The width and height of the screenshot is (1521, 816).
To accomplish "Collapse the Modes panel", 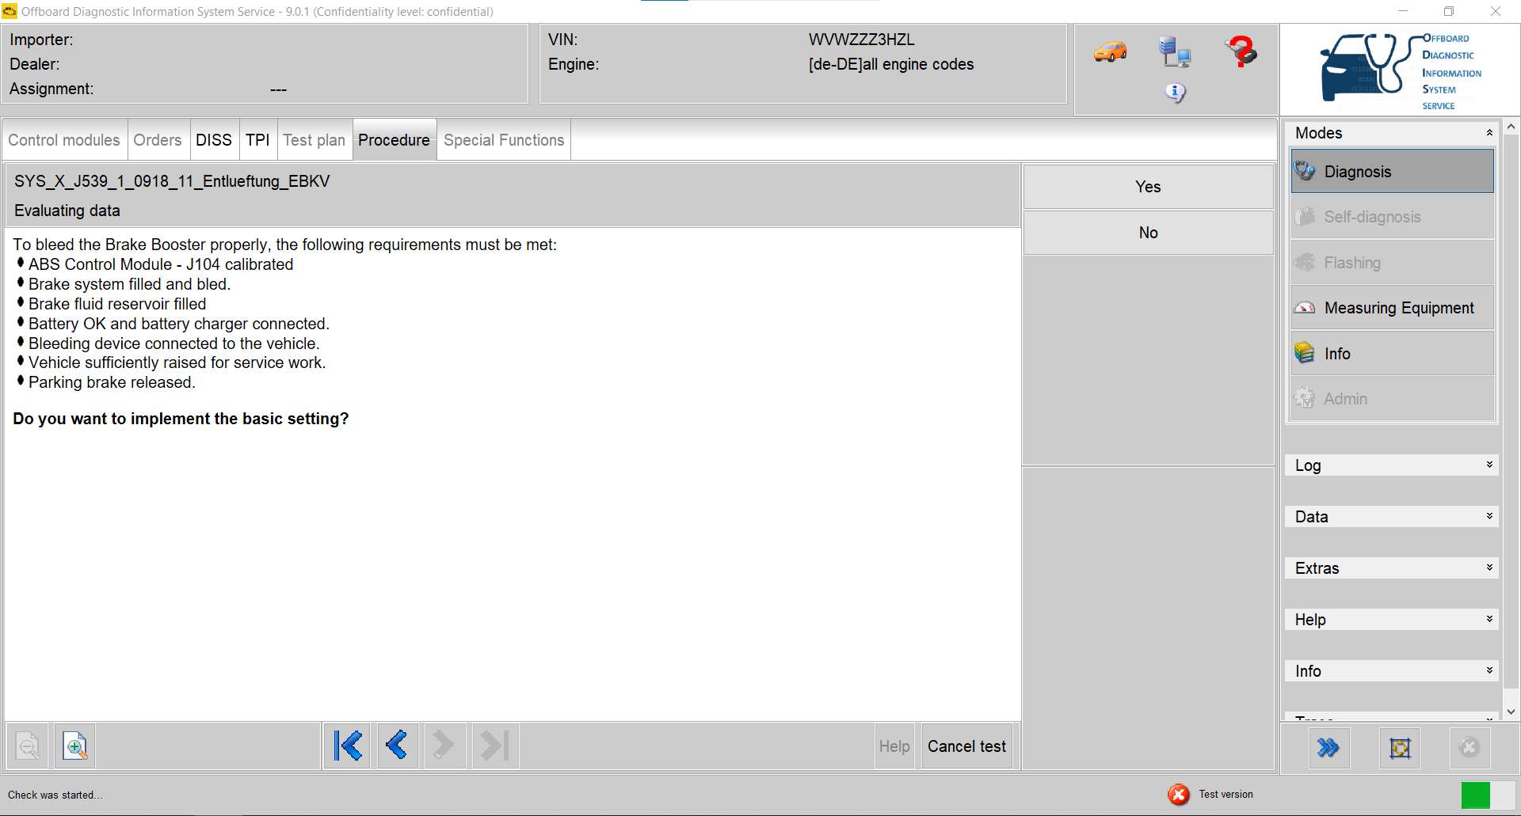I will pyautogui.click(x=1489, y=133).
